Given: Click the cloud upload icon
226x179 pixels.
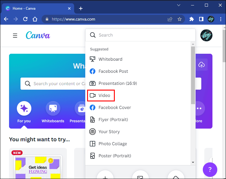Looking at the screenshot, I should coord(201,65).
